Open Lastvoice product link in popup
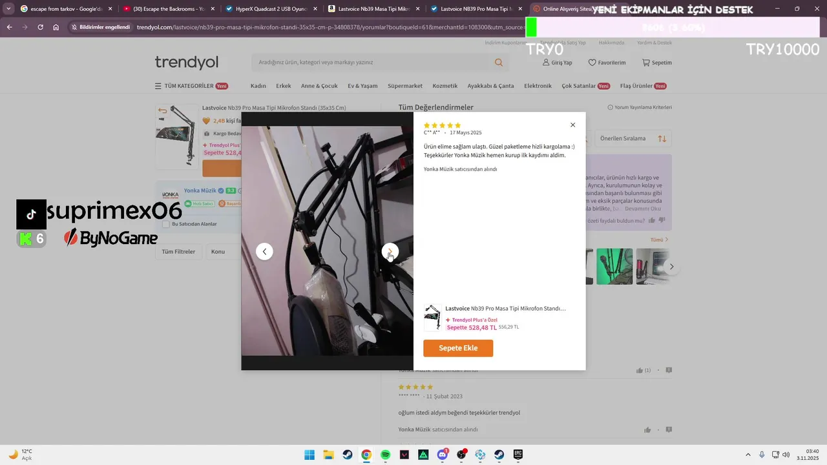The width and height of the screenshot is (827, 465). click(x=505, y=309)
